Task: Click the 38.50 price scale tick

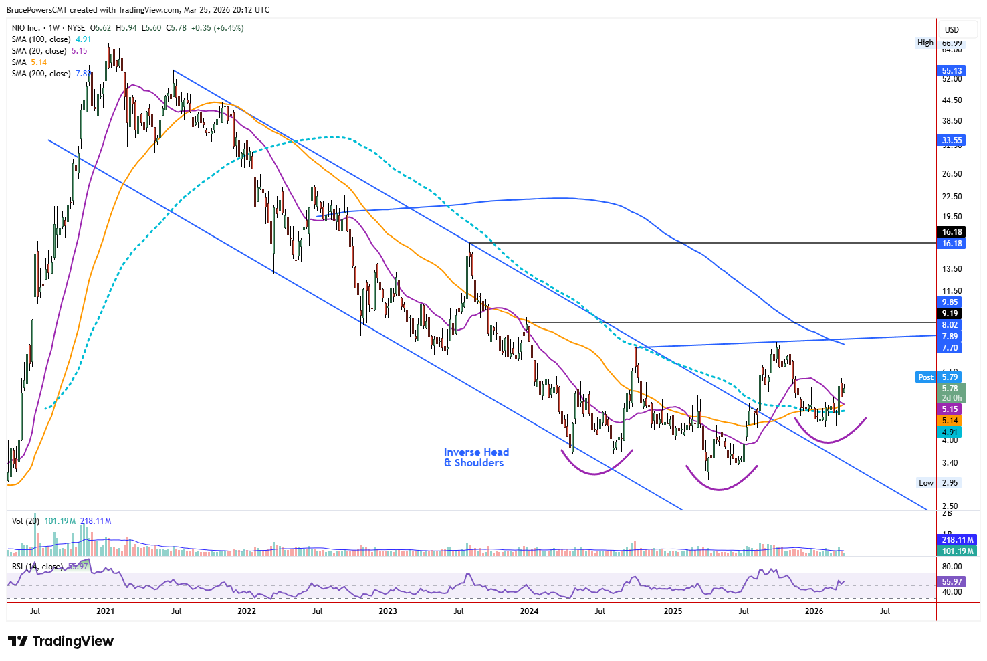Action: tap(952, 121)
